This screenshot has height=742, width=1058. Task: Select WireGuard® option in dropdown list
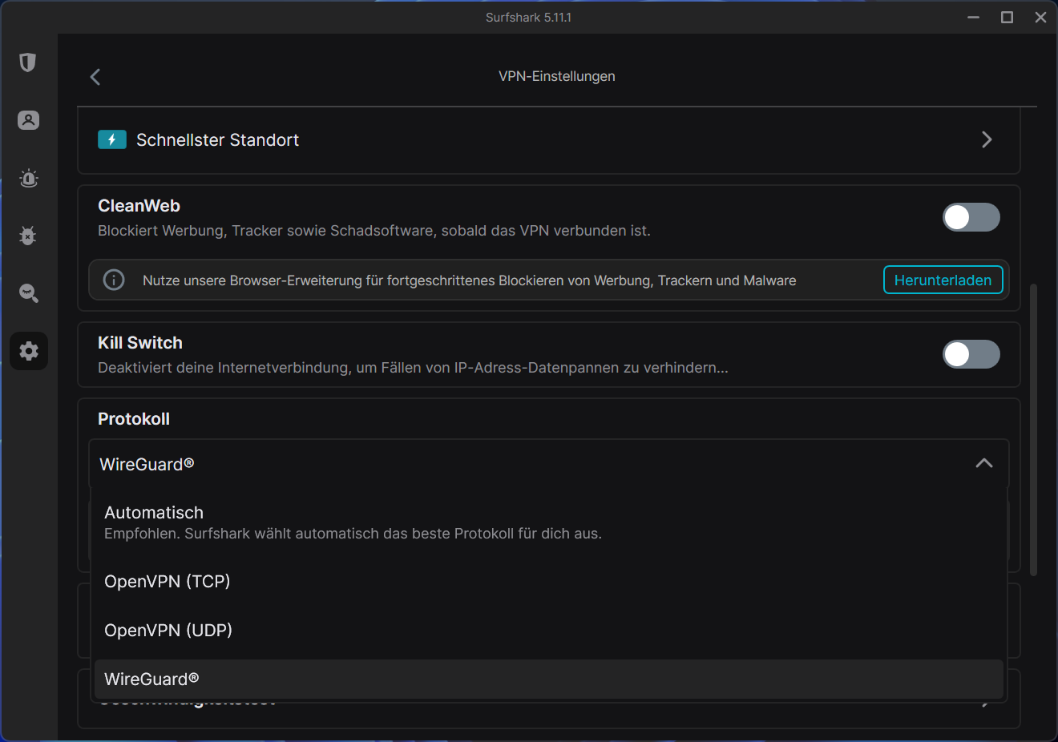[548, 679]
